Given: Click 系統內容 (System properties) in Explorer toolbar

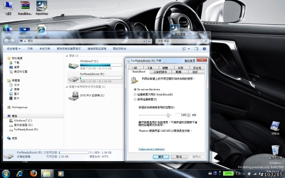Looking at the screenshot, I should point(45,49).
